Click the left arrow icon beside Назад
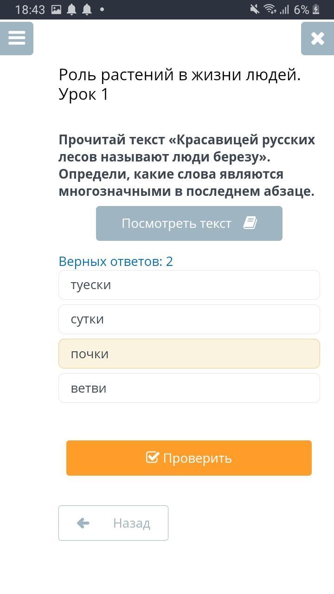The height and width of the screenshot is (594, 334). pos(83,523)
